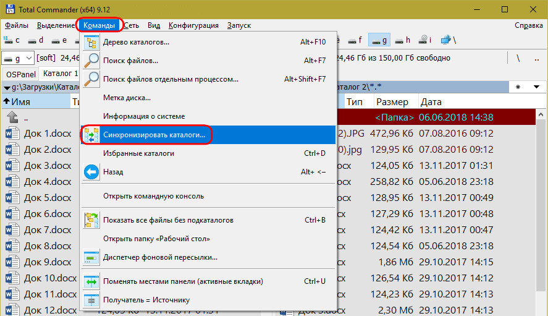Open right panel directory hotlist asterisk button
The width and height of the screenshot is (548, 316).
click(x=518, y=87)
